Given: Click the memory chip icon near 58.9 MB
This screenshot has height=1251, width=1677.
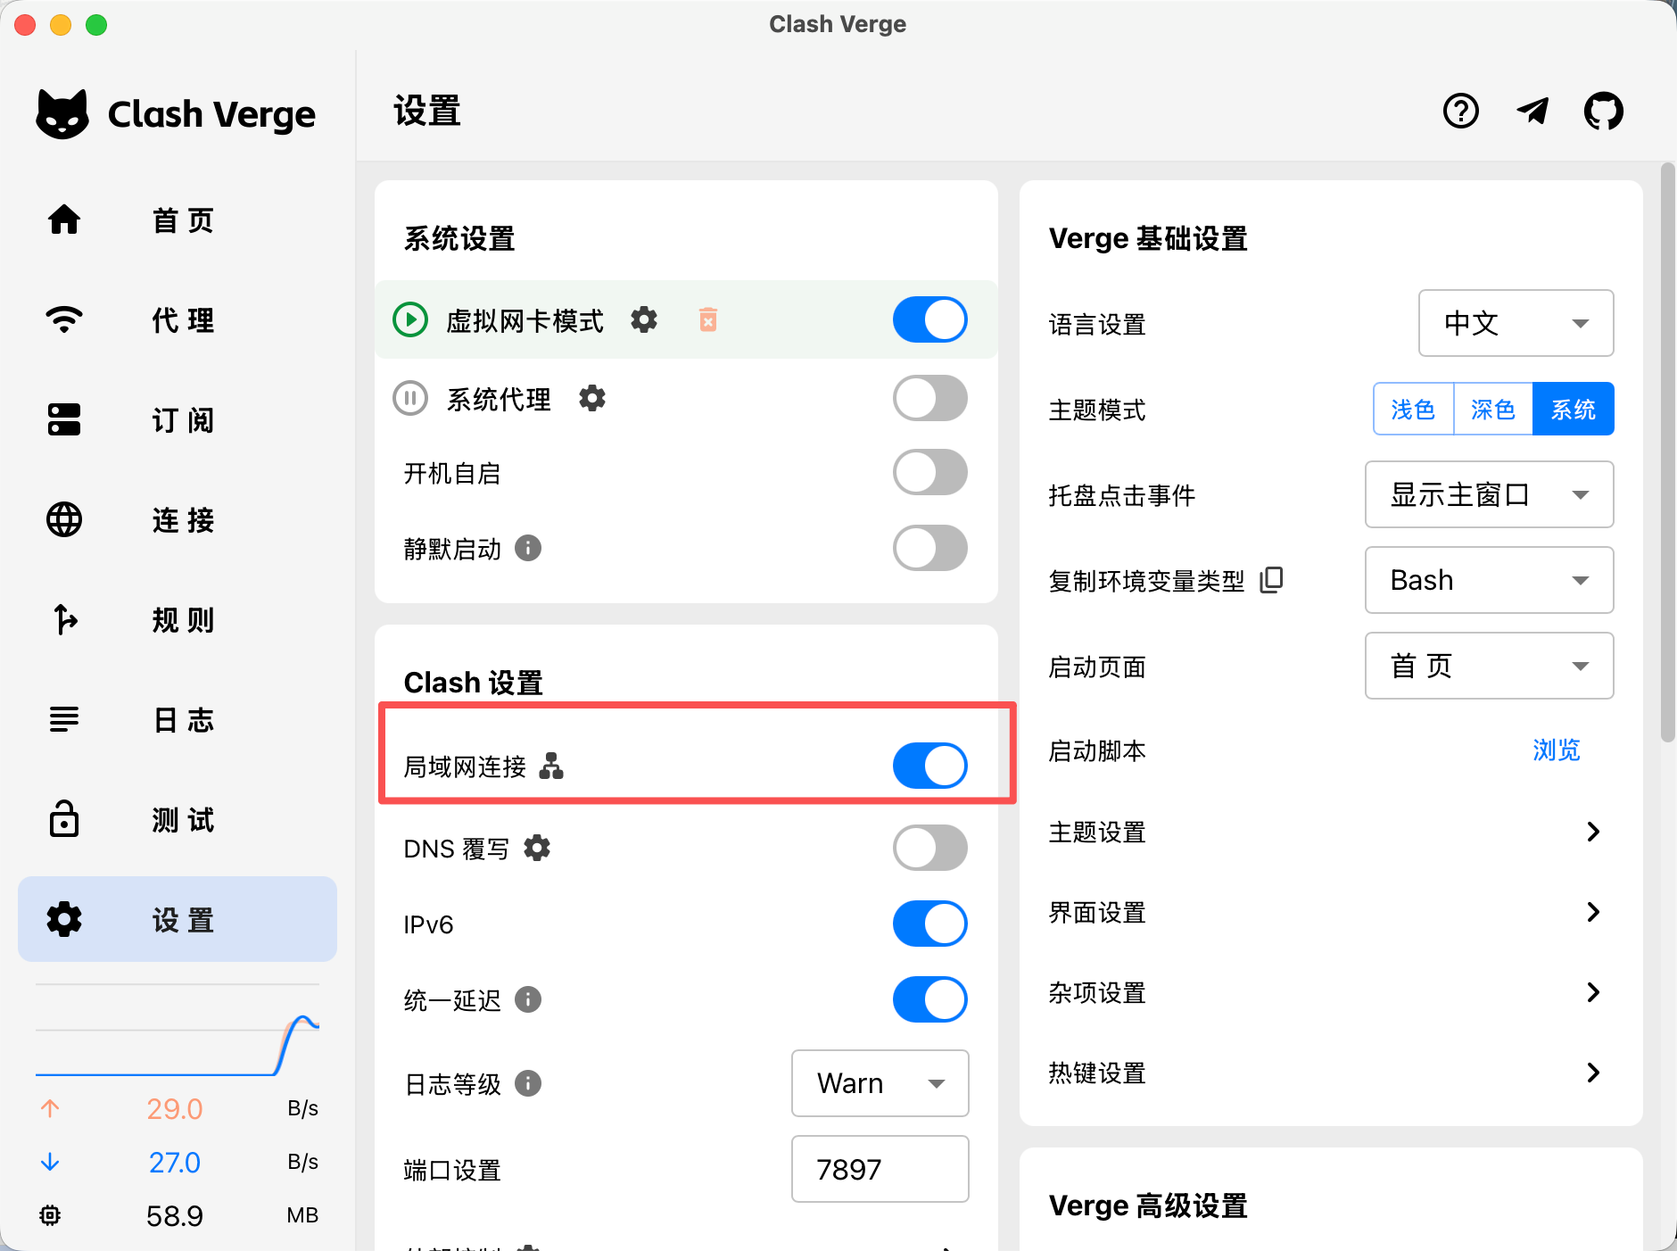Looking at the screenshot, I should (x=50, y=1215).
